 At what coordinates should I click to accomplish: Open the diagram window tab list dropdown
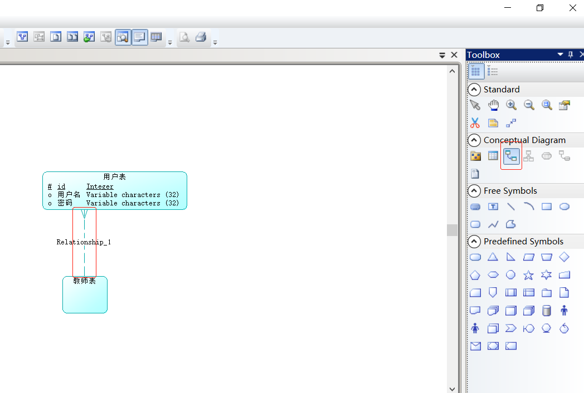tap(442, 56)
